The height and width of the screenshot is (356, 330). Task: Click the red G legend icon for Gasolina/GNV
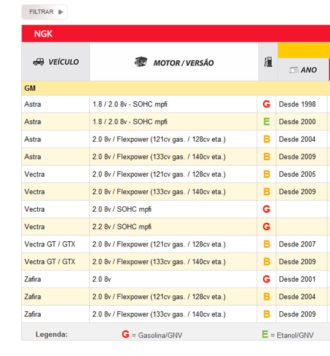[x=125, y=334]
